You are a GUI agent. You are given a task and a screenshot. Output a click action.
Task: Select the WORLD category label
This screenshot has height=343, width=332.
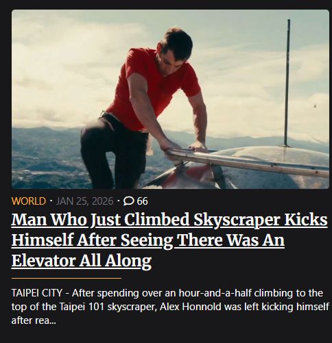tap(29, 201)
